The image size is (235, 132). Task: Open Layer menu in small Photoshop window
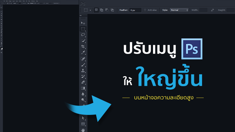point(14,1)
